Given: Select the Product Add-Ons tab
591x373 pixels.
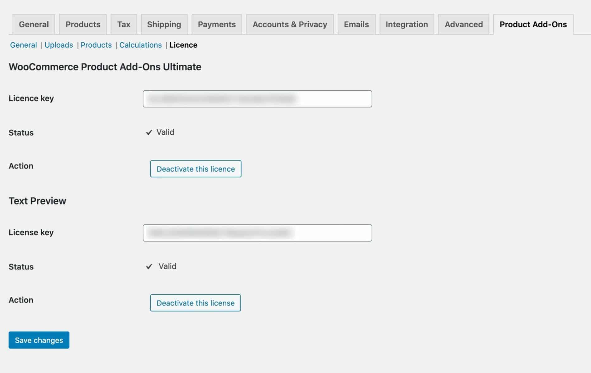Looking at the screenshot, I should pos(533,24).
